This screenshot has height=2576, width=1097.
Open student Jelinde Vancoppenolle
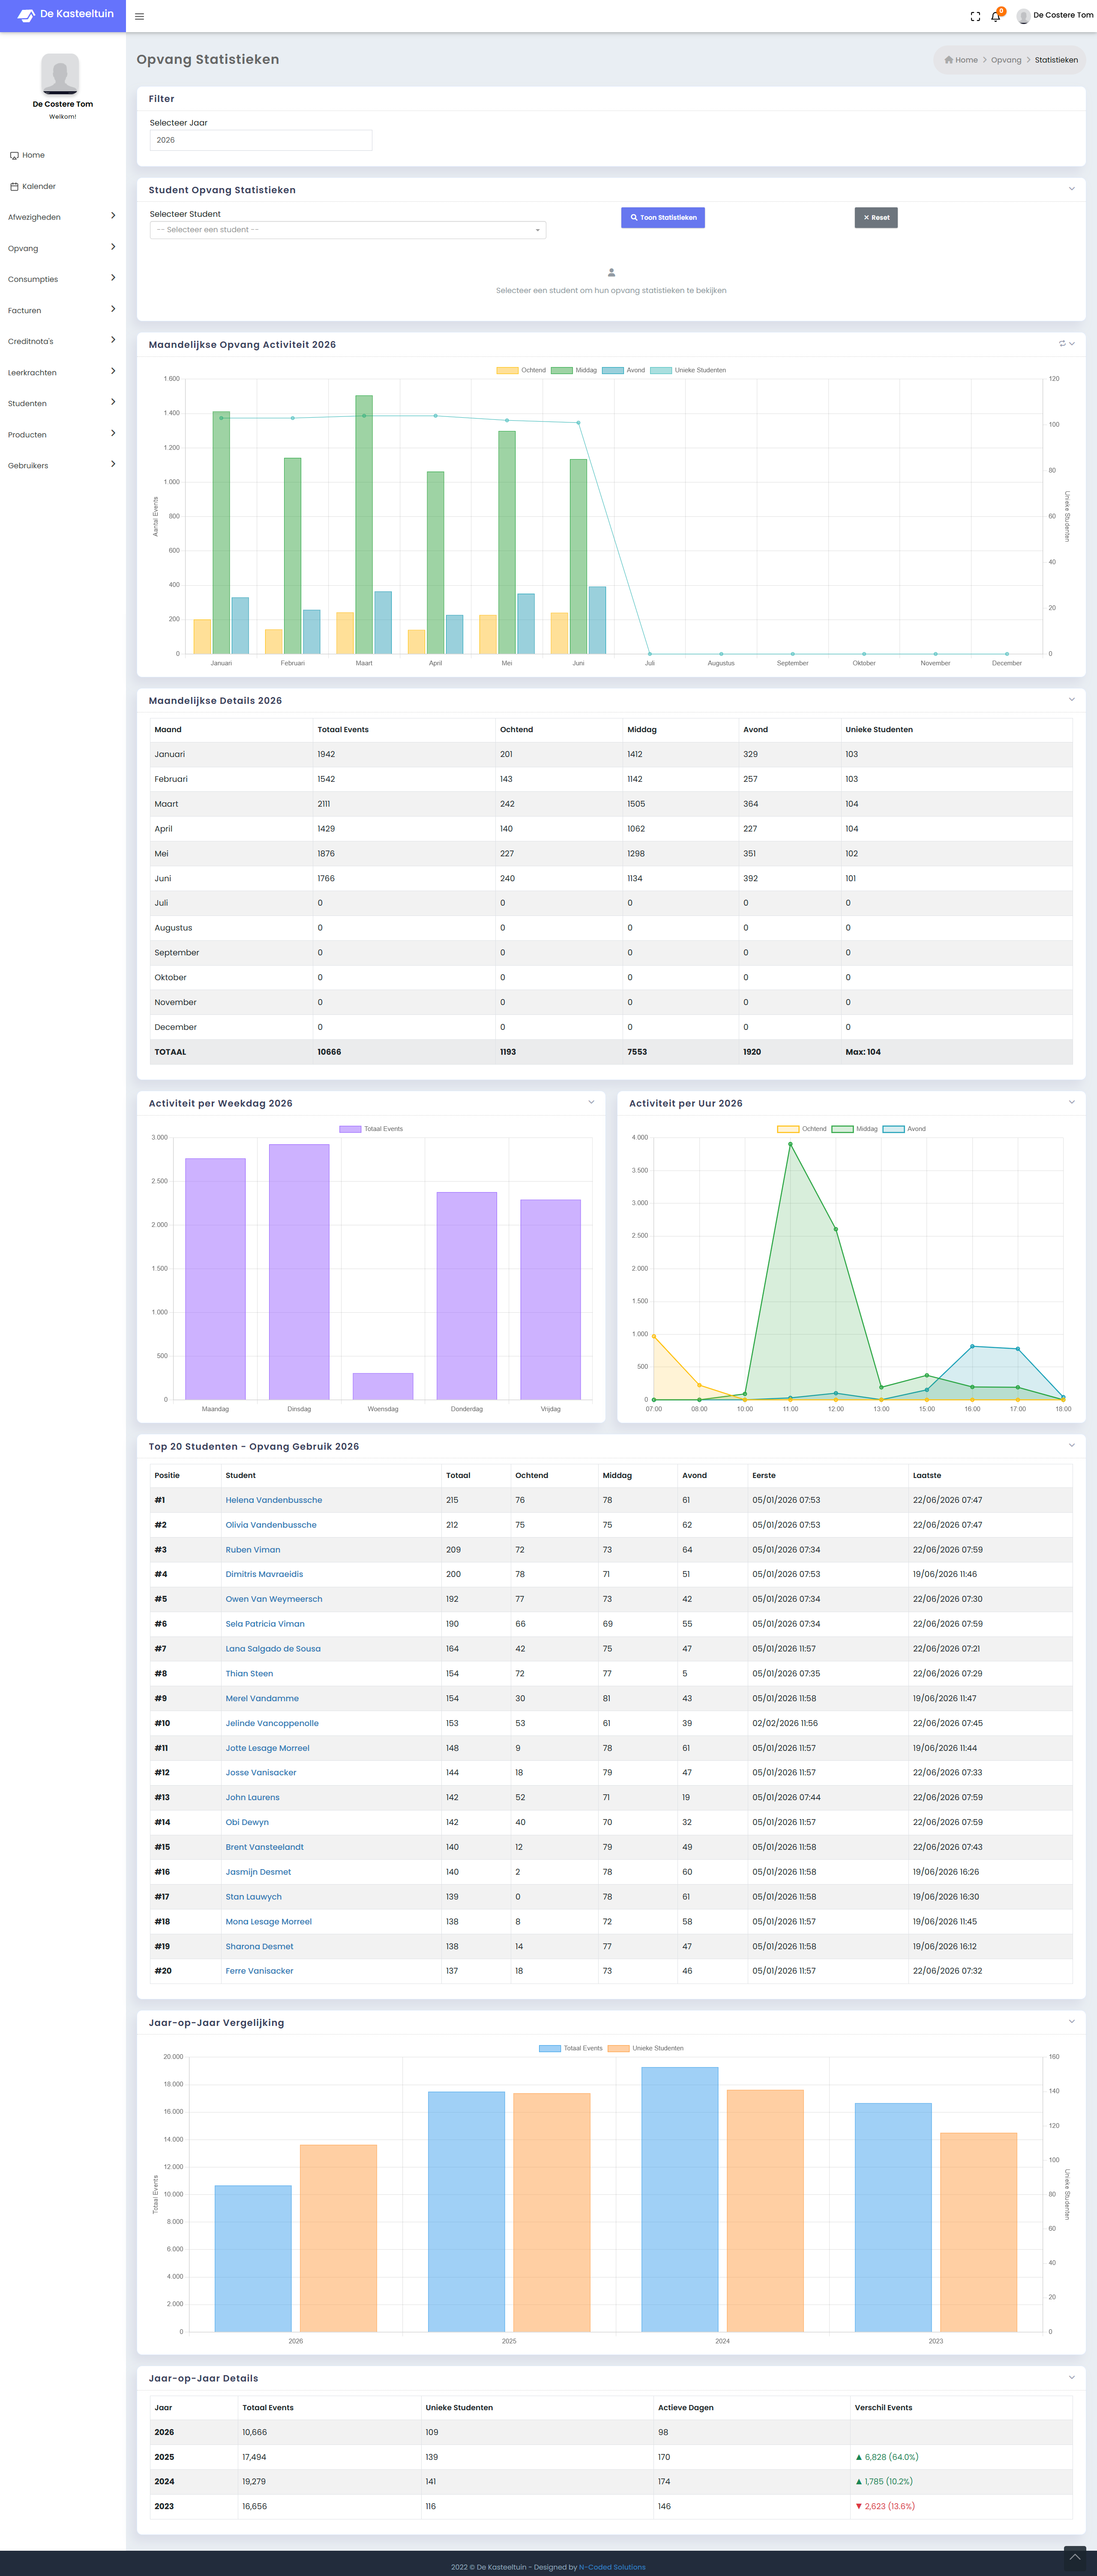pos(272,1723)
